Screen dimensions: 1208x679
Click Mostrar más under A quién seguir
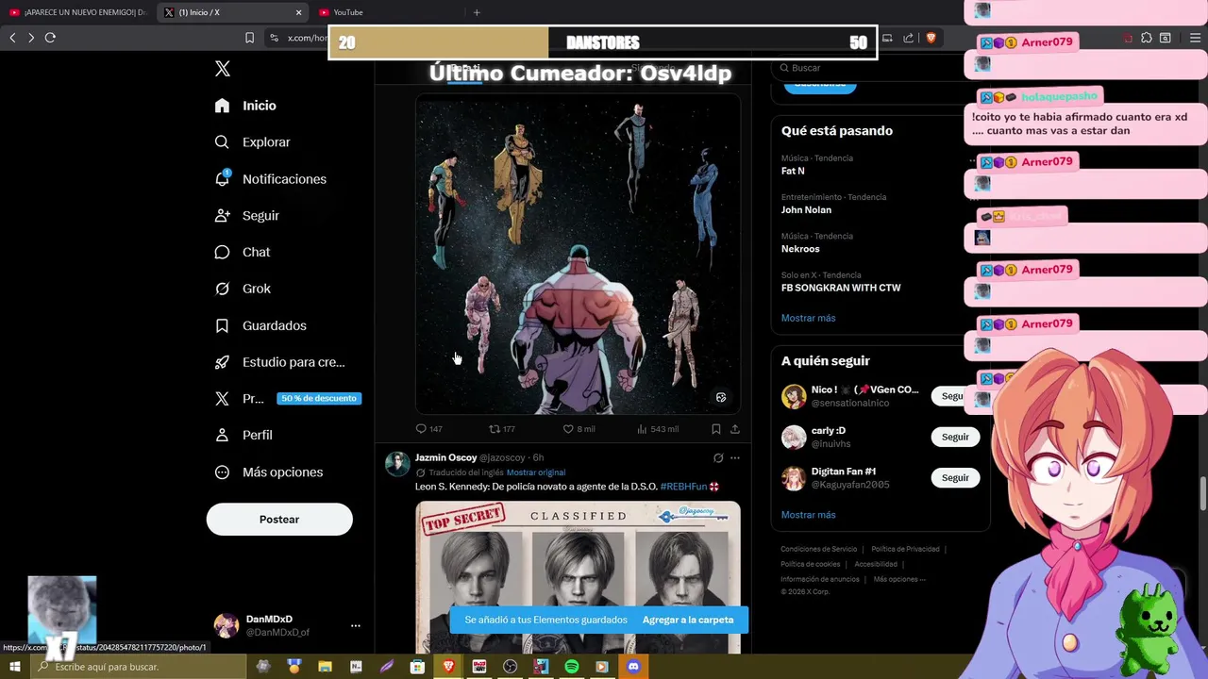[x=809, y=515]
